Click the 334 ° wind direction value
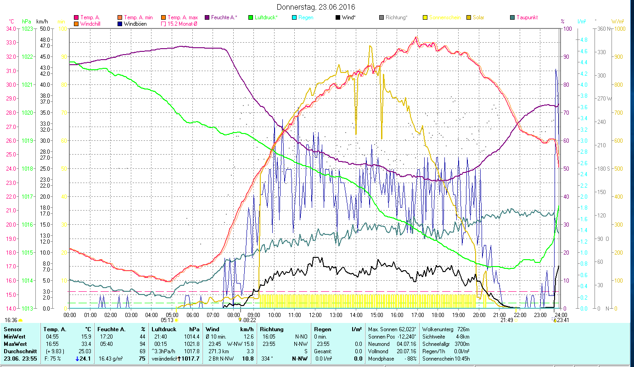 click(x=267, y=359)
